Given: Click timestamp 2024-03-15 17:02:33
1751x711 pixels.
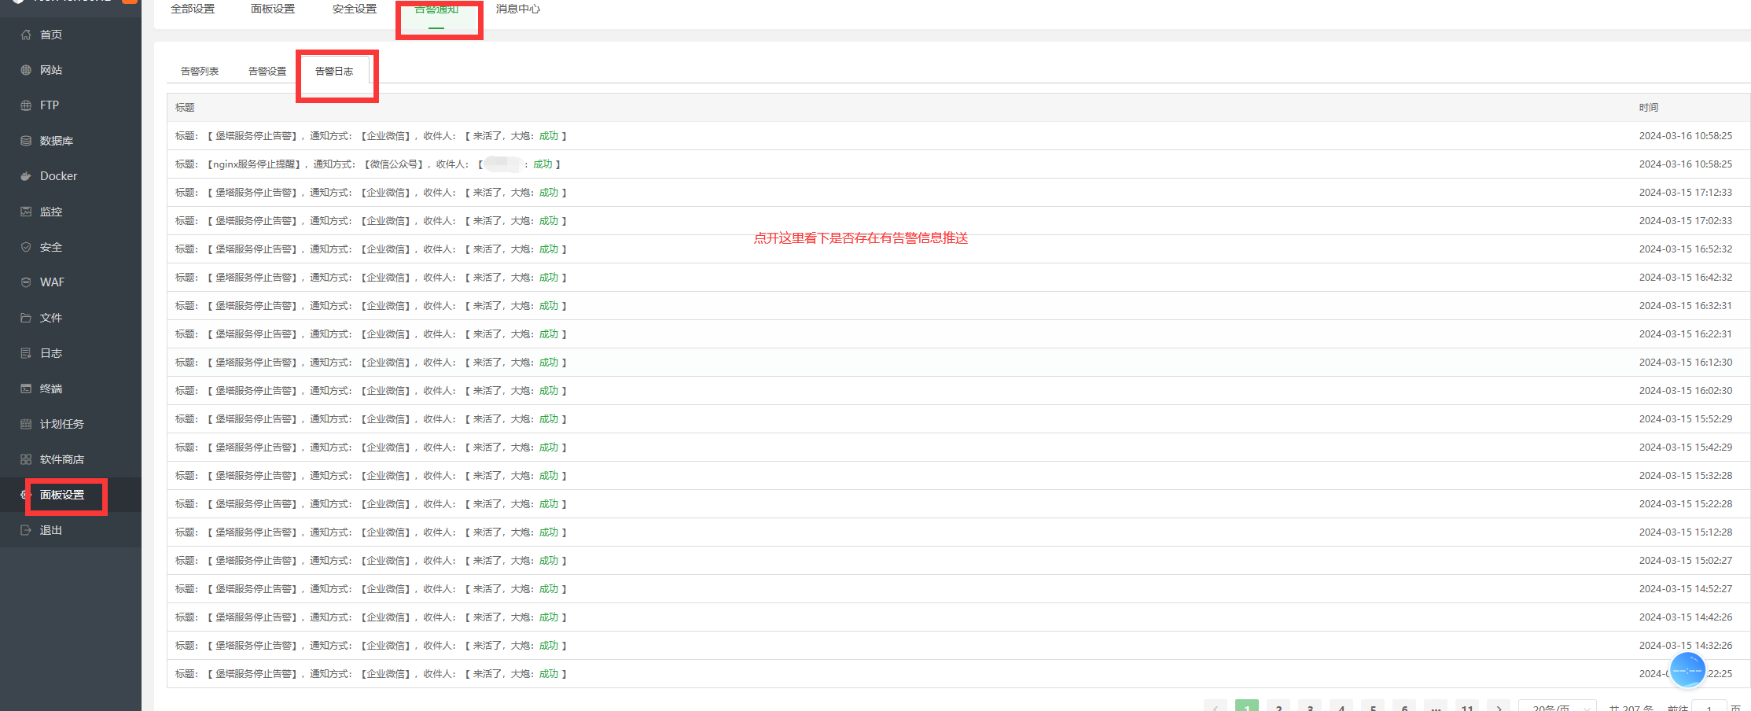Looking at the screenshot, I should point(1686,221).
